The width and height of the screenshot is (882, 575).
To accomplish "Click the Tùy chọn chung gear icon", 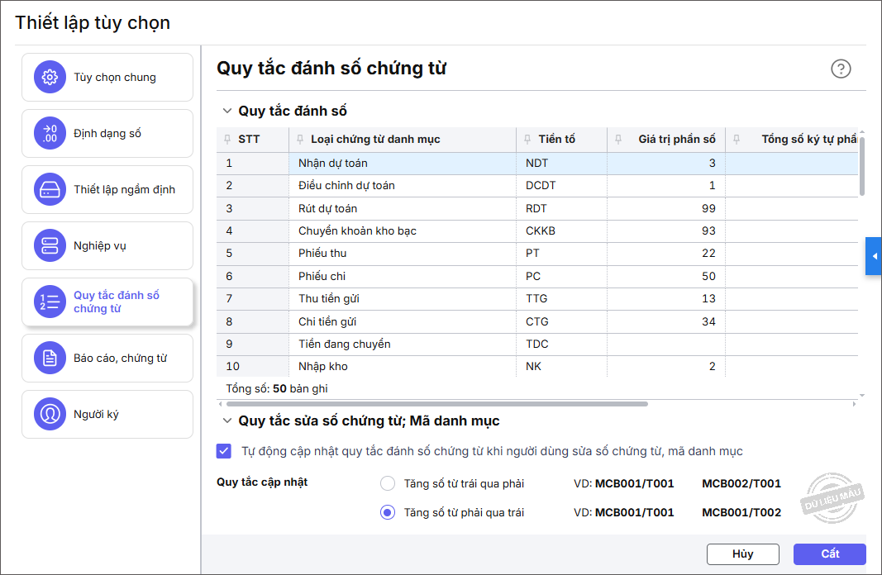I will [50, 78].
